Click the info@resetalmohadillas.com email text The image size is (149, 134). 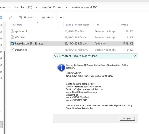(x=88, y=89)
